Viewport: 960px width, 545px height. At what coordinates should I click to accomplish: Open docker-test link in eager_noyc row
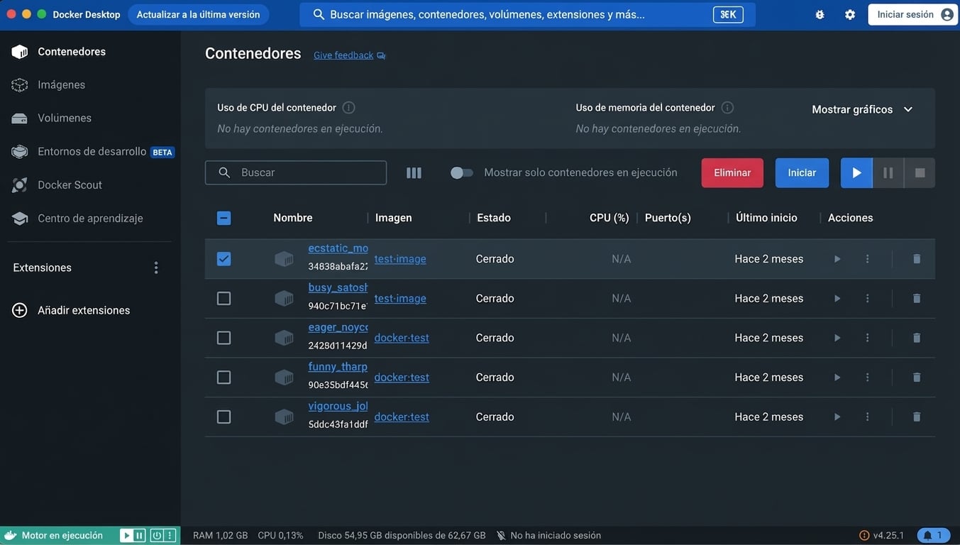[402, 338]
